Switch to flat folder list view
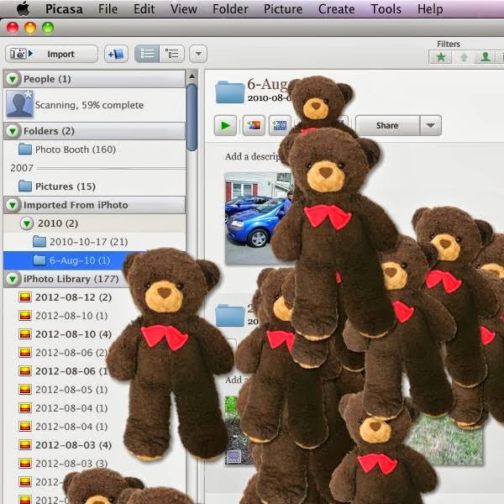Screen dimensions: 504x504 coord(147,54)
